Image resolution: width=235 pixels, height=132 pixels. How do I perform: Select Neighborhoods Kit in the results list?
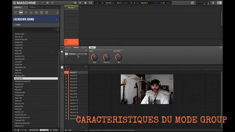click(x=22, y=81)
